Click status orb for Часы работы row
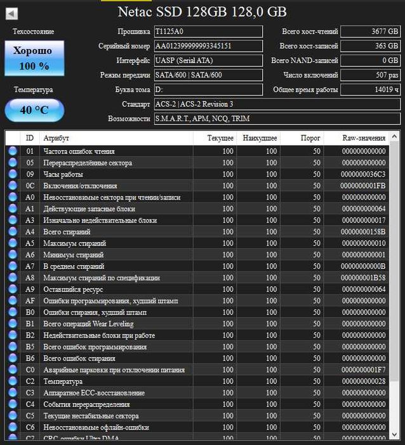This screenshot has height=445, width=405. 13,174
